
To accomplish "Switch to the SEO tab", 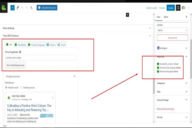I will (x=9, y=45).
